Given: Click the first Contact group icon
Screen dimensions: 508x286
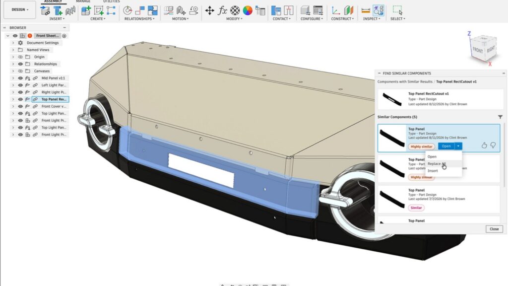Looking at the screenshot, I should coord(276,10).
